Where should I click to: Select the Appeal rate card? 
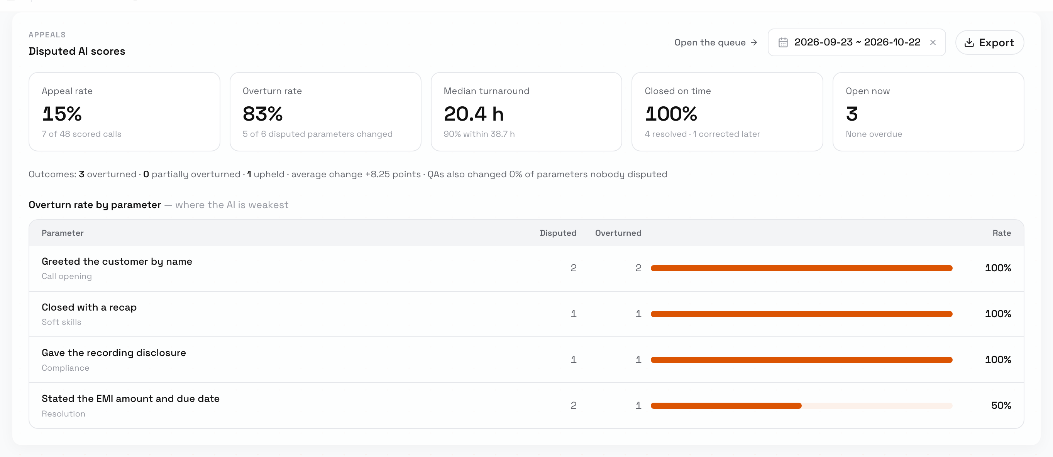tap(124, 112)
